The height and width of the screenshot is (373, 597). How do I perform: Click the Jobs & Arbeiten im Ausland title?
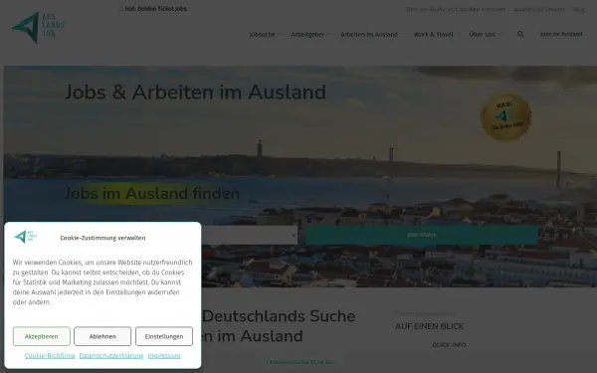[195, 93]
